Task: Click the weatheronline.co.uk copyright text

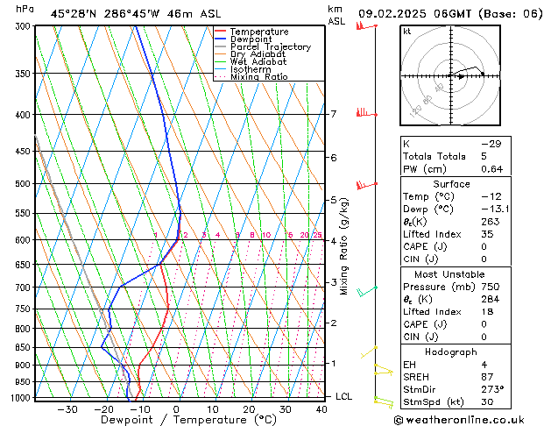Action: coord(459,420)
